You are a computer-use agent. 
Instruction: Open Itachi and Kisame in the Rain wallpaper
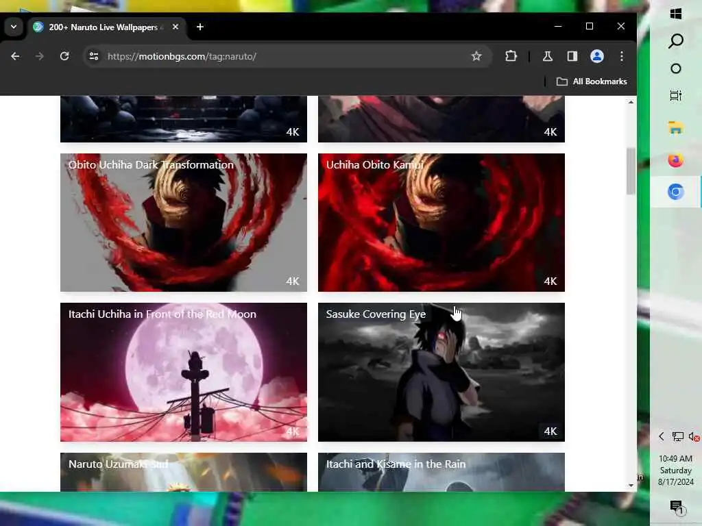tap(441, 473)
